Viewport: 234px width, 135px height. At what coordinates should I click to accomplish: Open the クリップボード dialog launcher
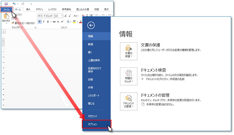[x=35, y=28]
